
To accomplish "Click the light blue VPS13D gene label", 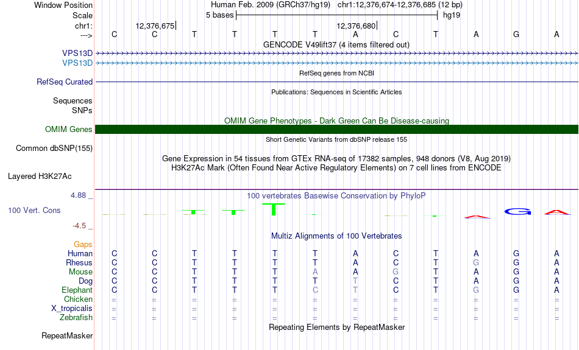I will click(77, 63).
